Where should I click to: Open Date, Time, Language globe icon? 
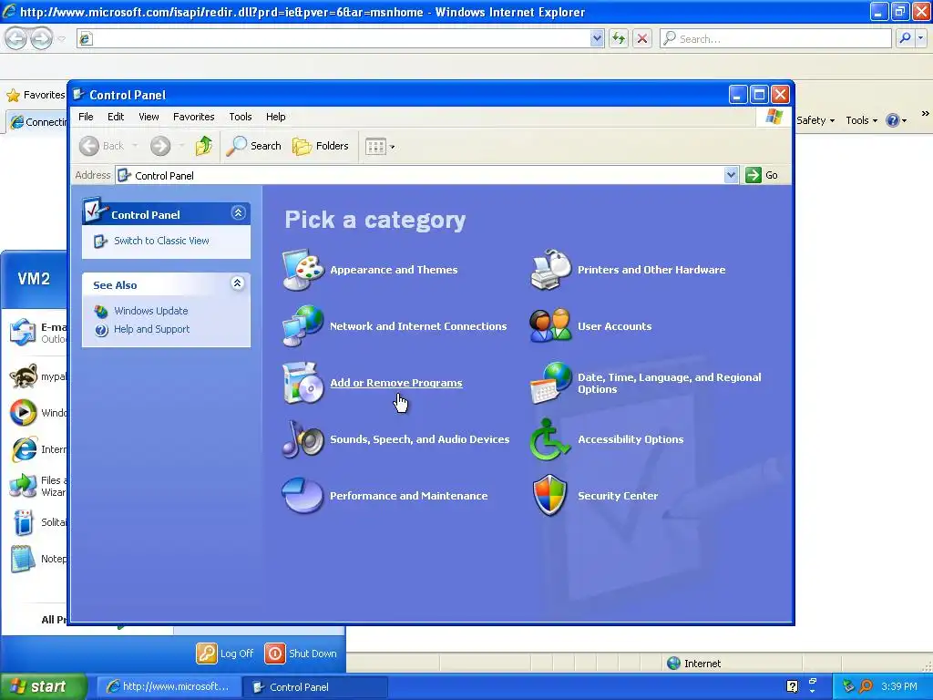coord(550,383)
